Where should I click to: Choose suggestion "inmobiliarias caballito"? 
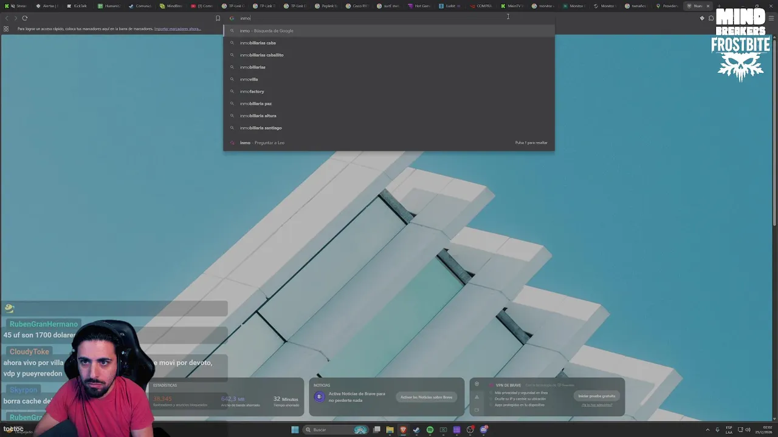(389, 55)
